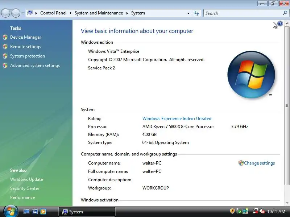Screen dimensions: 290x217
Task: Click the network tray icon with red X
Action: [256, 211]
